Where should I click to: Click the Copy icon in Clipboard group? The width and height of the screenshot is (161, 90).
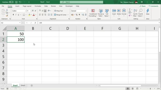[7, 13]
